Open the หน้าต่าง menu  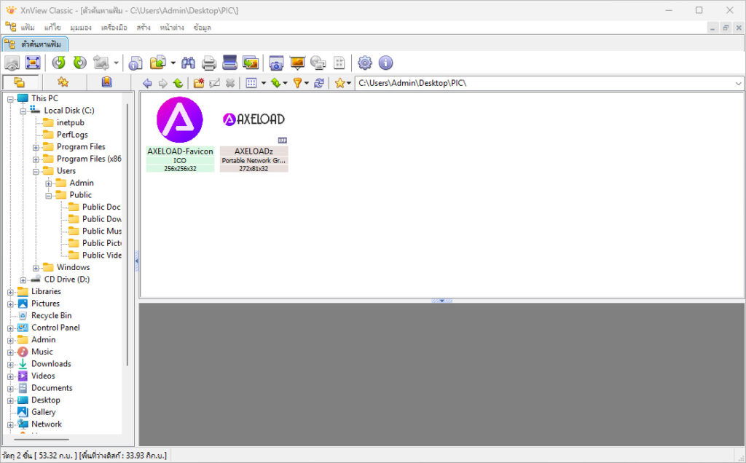tap(172, 28)
